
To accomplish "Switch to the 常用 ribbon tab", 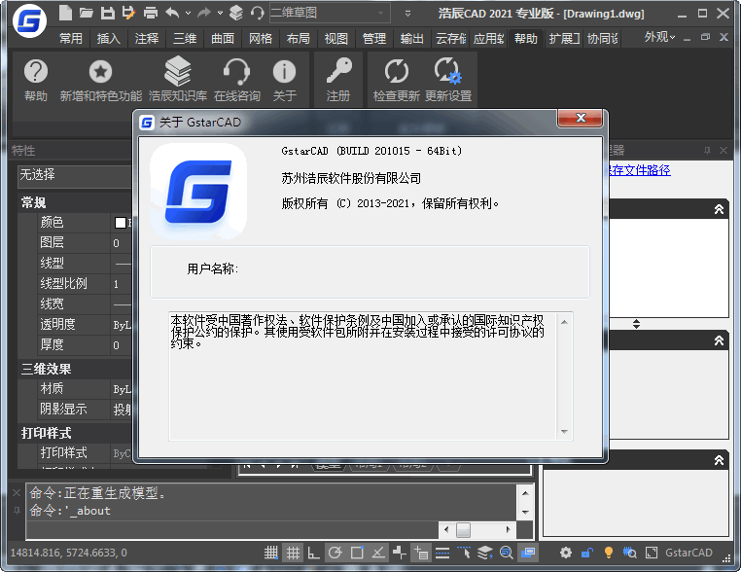I will (x=71, y=38).
